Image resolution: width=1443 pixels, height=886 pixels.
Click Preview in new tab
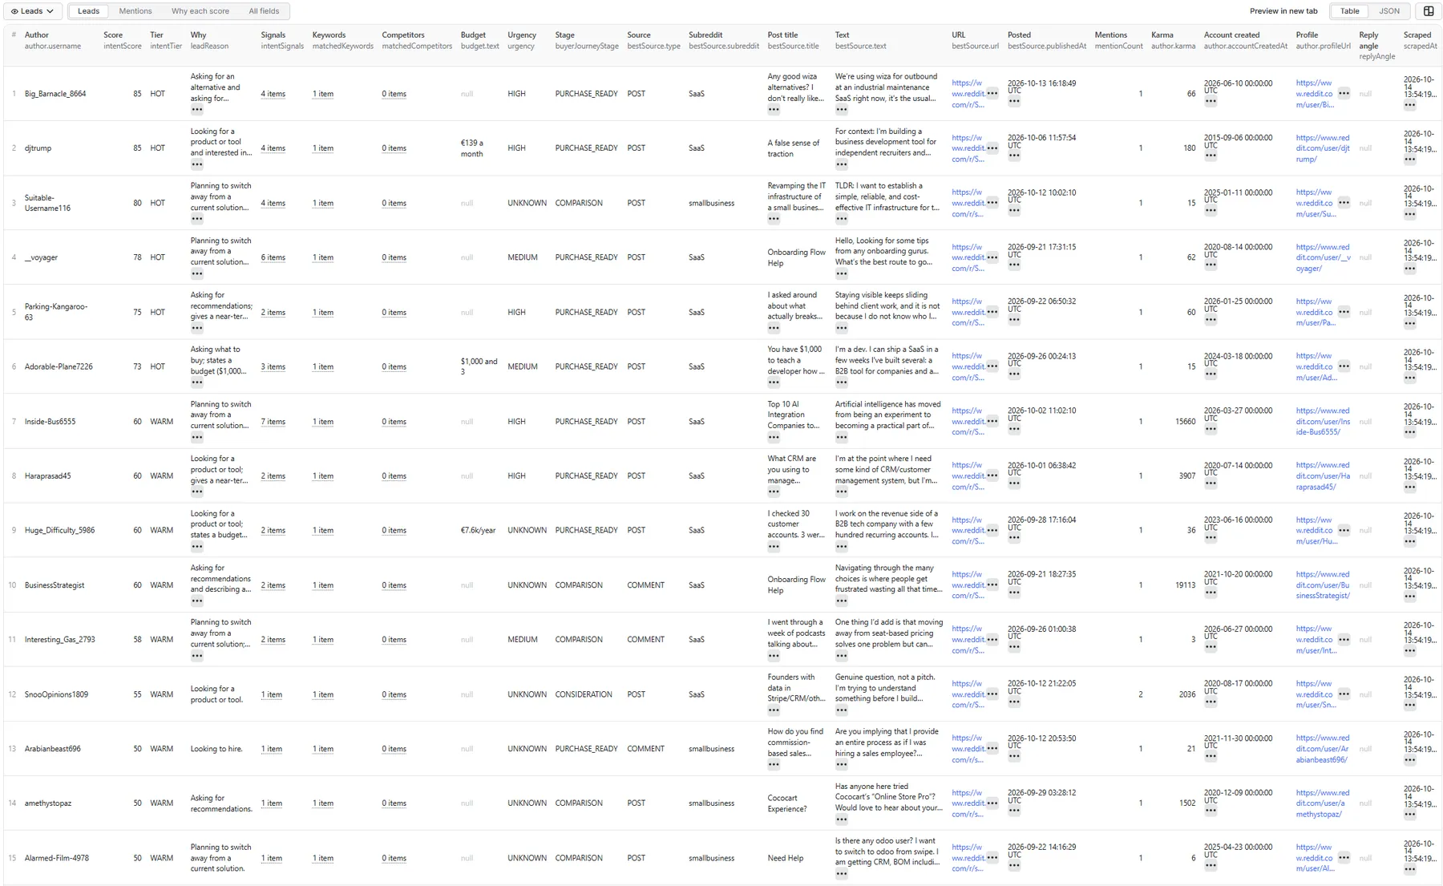click(1283, 11)
